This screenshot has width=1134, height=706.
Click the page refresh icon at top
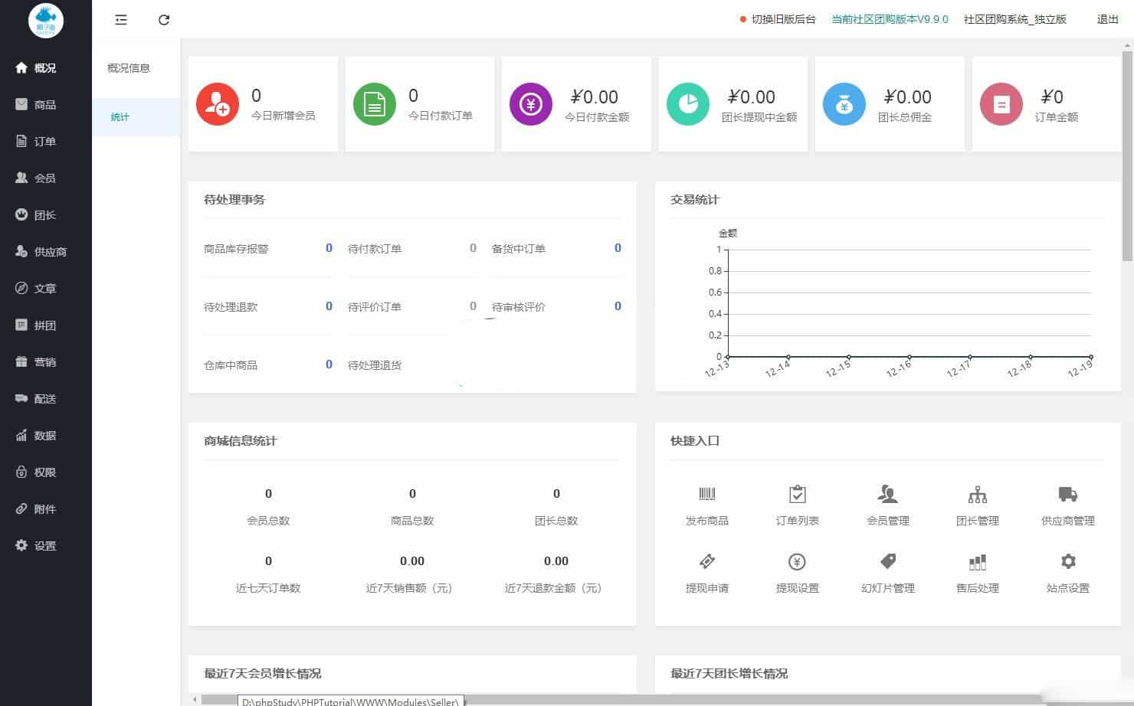[164, 20]
